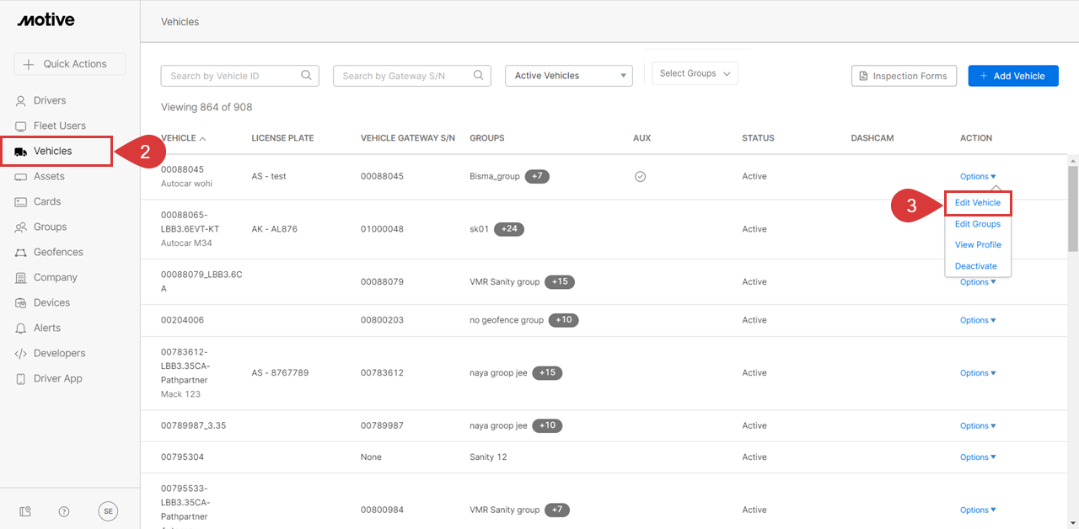The image size is (1079, 529).
Task: Expand +7 groups badge for Bisma_group
Action: [537, 176]
